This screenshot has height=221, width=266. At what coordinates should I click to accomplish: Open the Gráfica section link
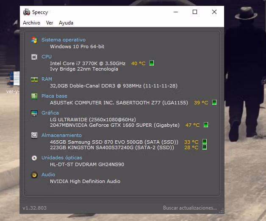click(x=50, y=113)
